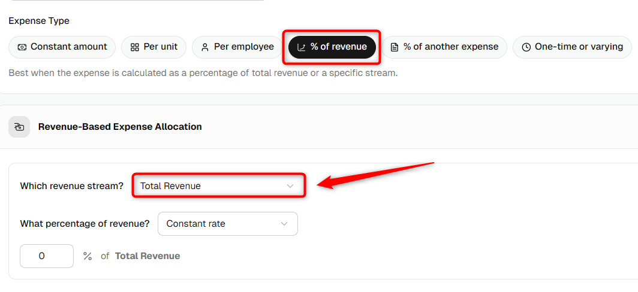The width and height of the screenshot is (638, 292).
Task: Select the Per unit expense type
Action: click(154, 47)
